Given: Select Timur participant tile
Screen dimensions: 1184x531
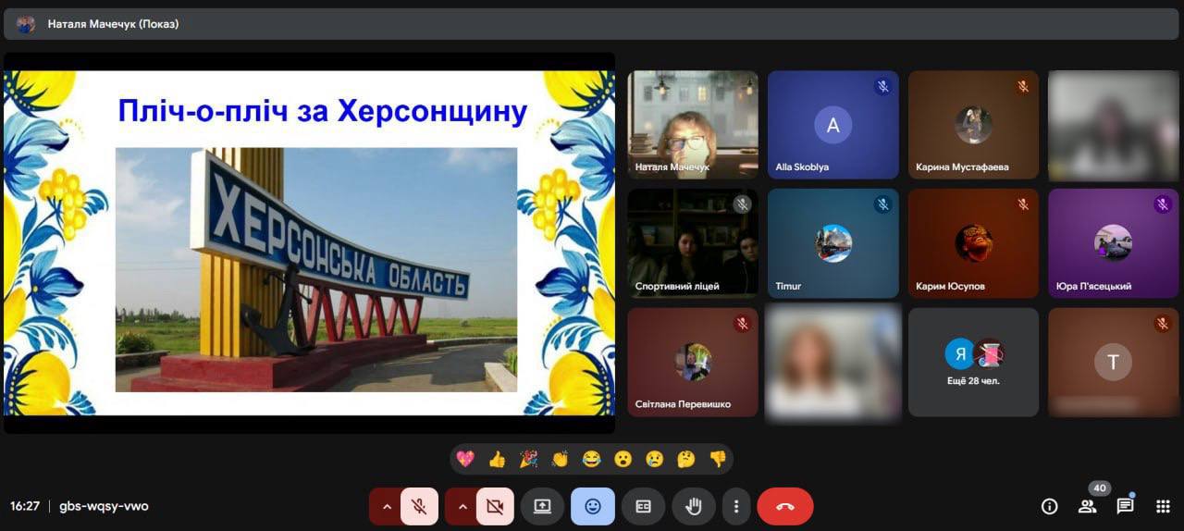Looking at the screenshot, I should 833,243.
